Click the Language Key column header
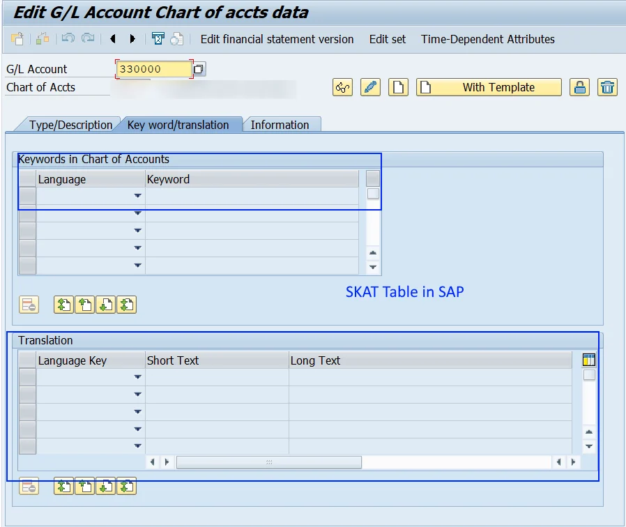 point(90,360)
